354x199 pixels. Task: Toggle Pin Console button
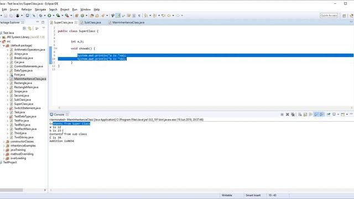pos(329,114)
